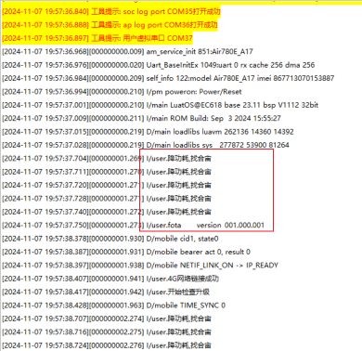This screenshot has height=351, width=362.
Task: Select the 'I/user.开始检查升级' log line
Action: (x=106, y=292)
